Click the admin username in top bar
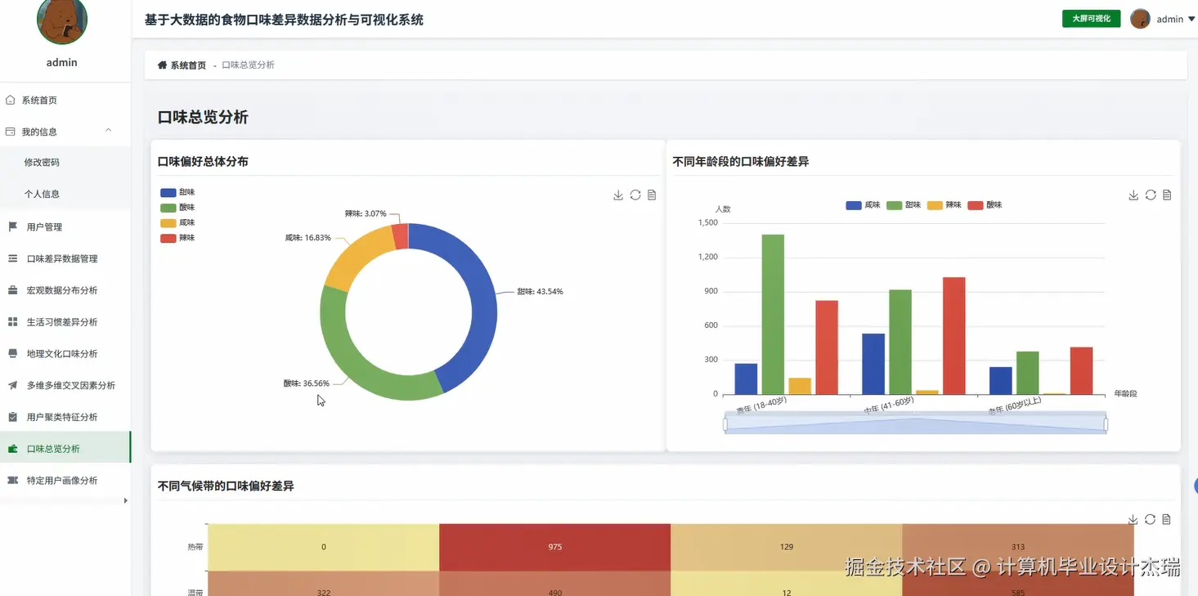The height and width of the screenshot is (596, 1198). (1169, 19)
